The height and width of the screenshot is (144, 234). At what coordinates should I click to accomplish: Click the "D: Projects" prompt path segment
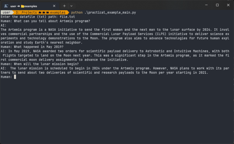point(25,13)
